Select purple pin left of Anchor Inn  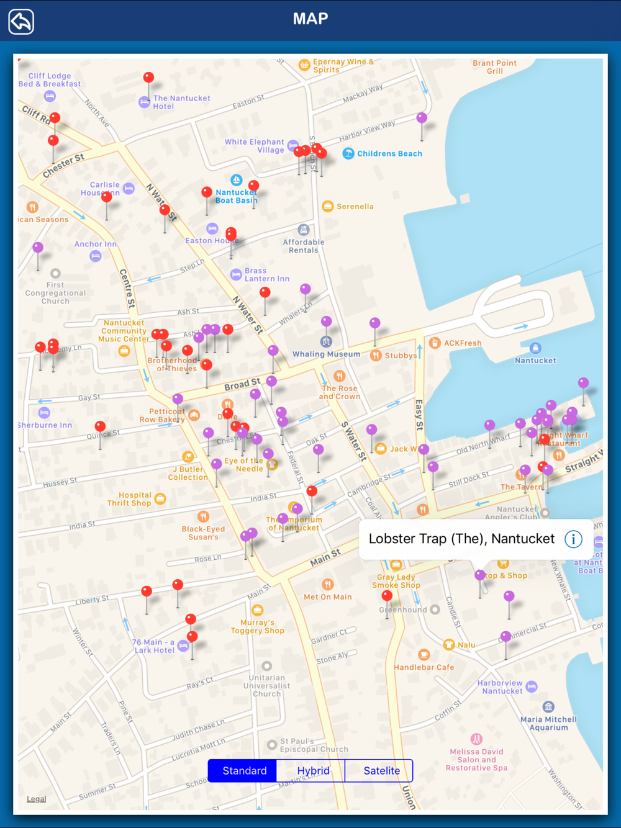tap(38, 248)
